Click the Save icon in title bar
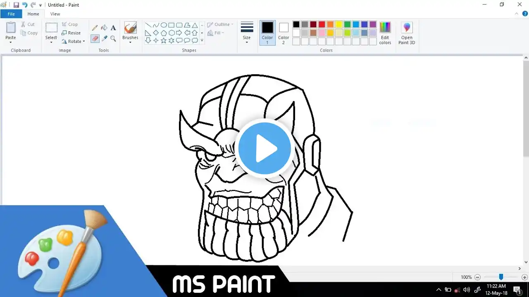 tap(16, 5)
